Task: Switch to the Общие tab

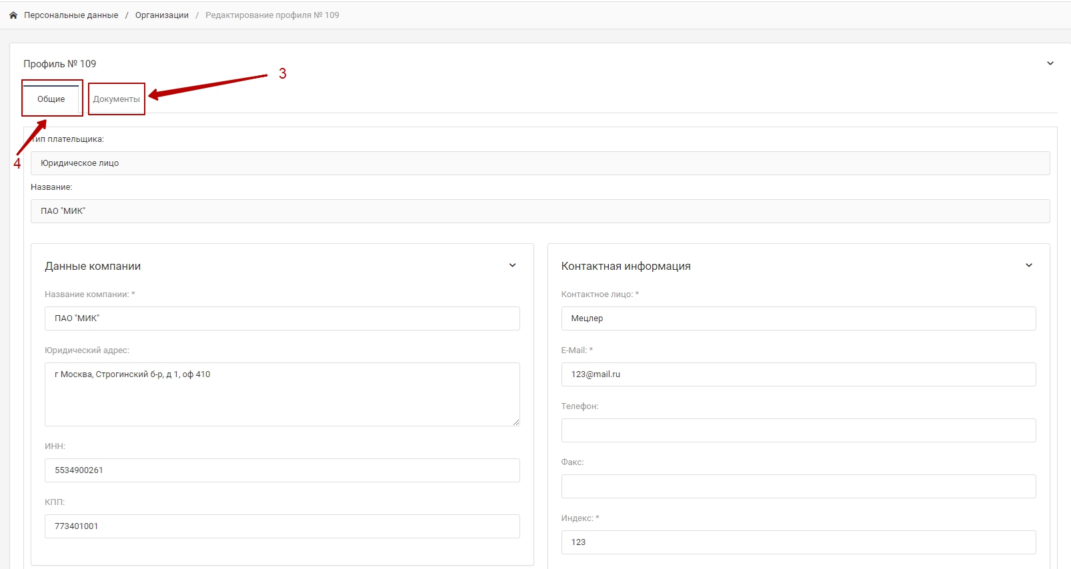Action: click(51, 99)
